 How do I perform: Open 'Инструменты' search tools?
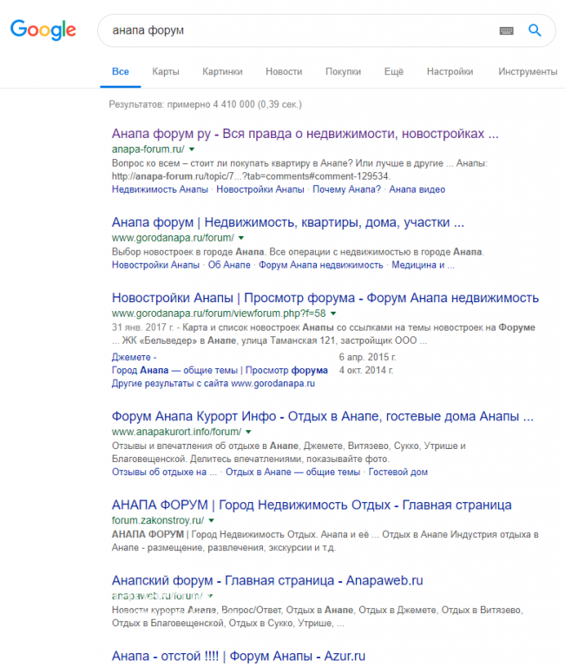point(528,71)
